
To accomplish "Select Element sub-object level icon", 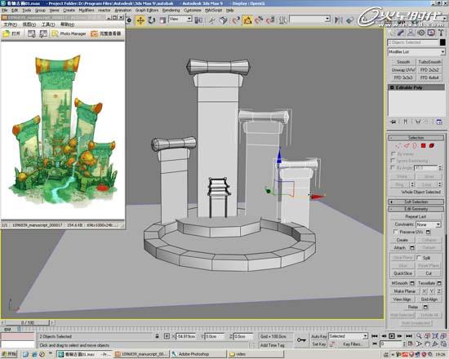I will [432, 146].
